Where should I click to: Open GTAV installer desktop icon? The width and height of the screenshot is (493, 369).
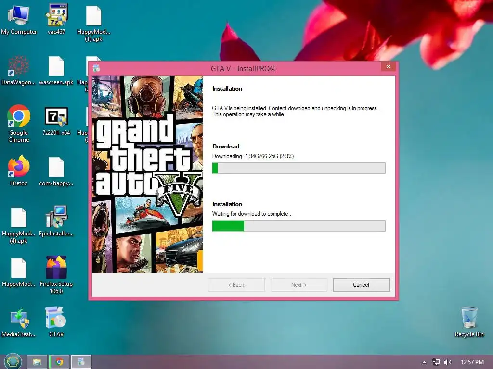coord(56,322)
